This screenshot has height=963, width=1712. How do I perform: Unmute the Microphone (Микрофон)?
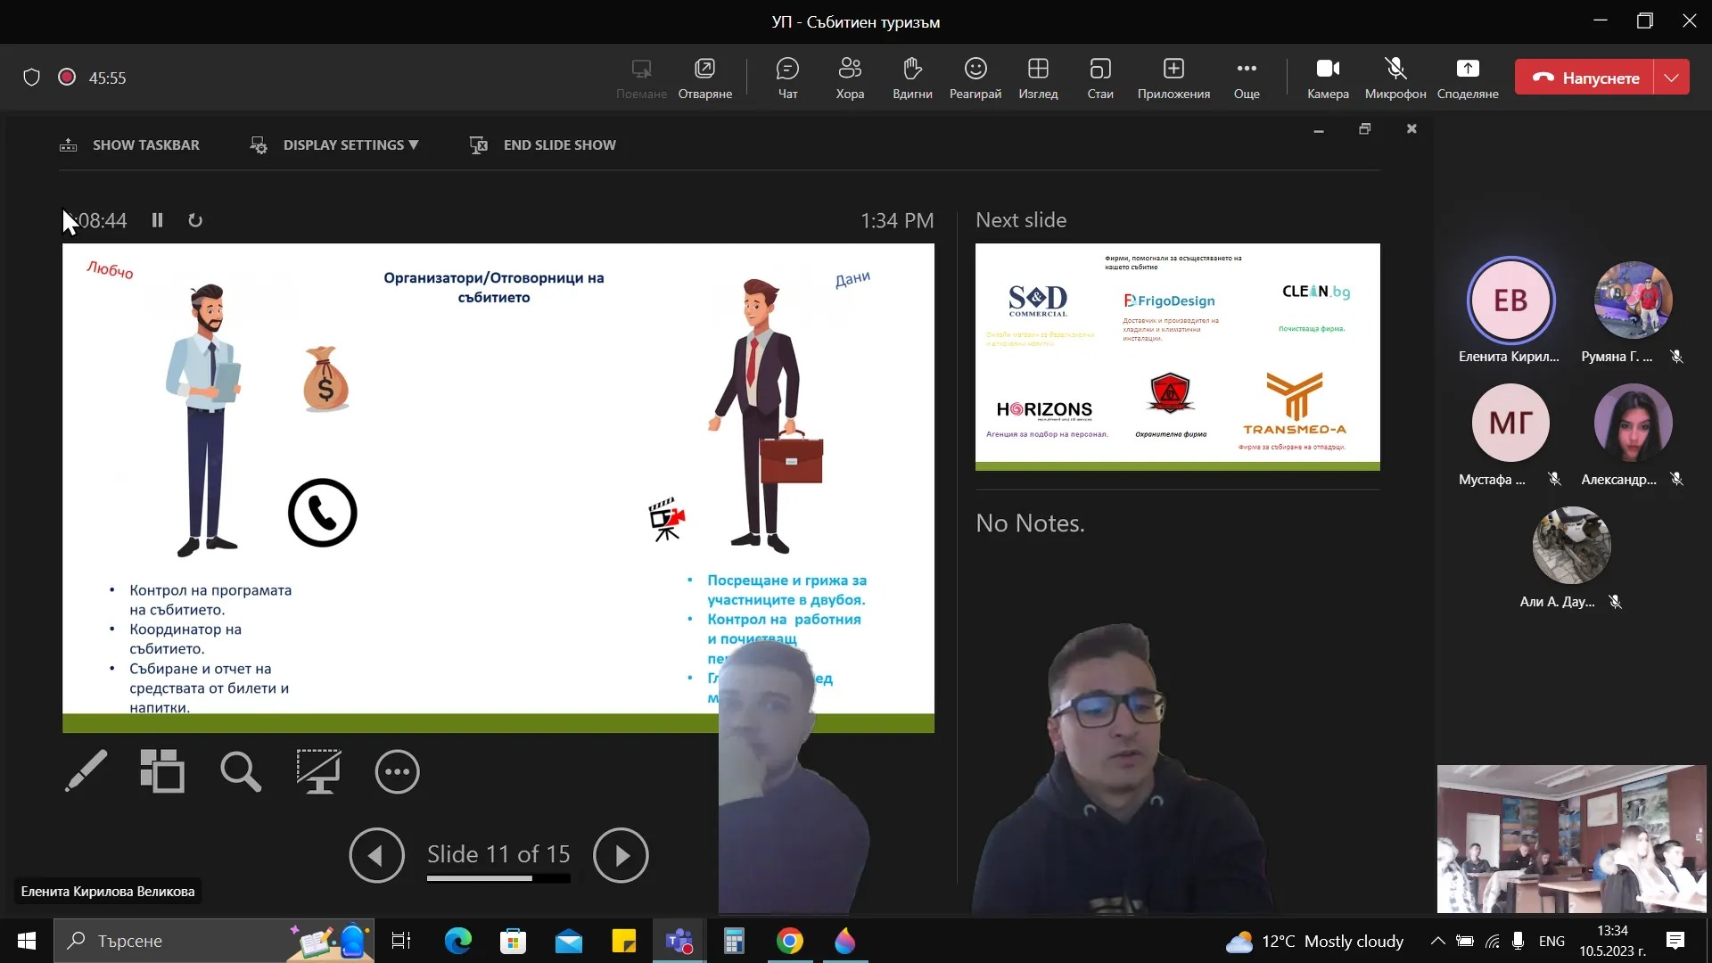pyautogui.click(x=1395, y=78)
